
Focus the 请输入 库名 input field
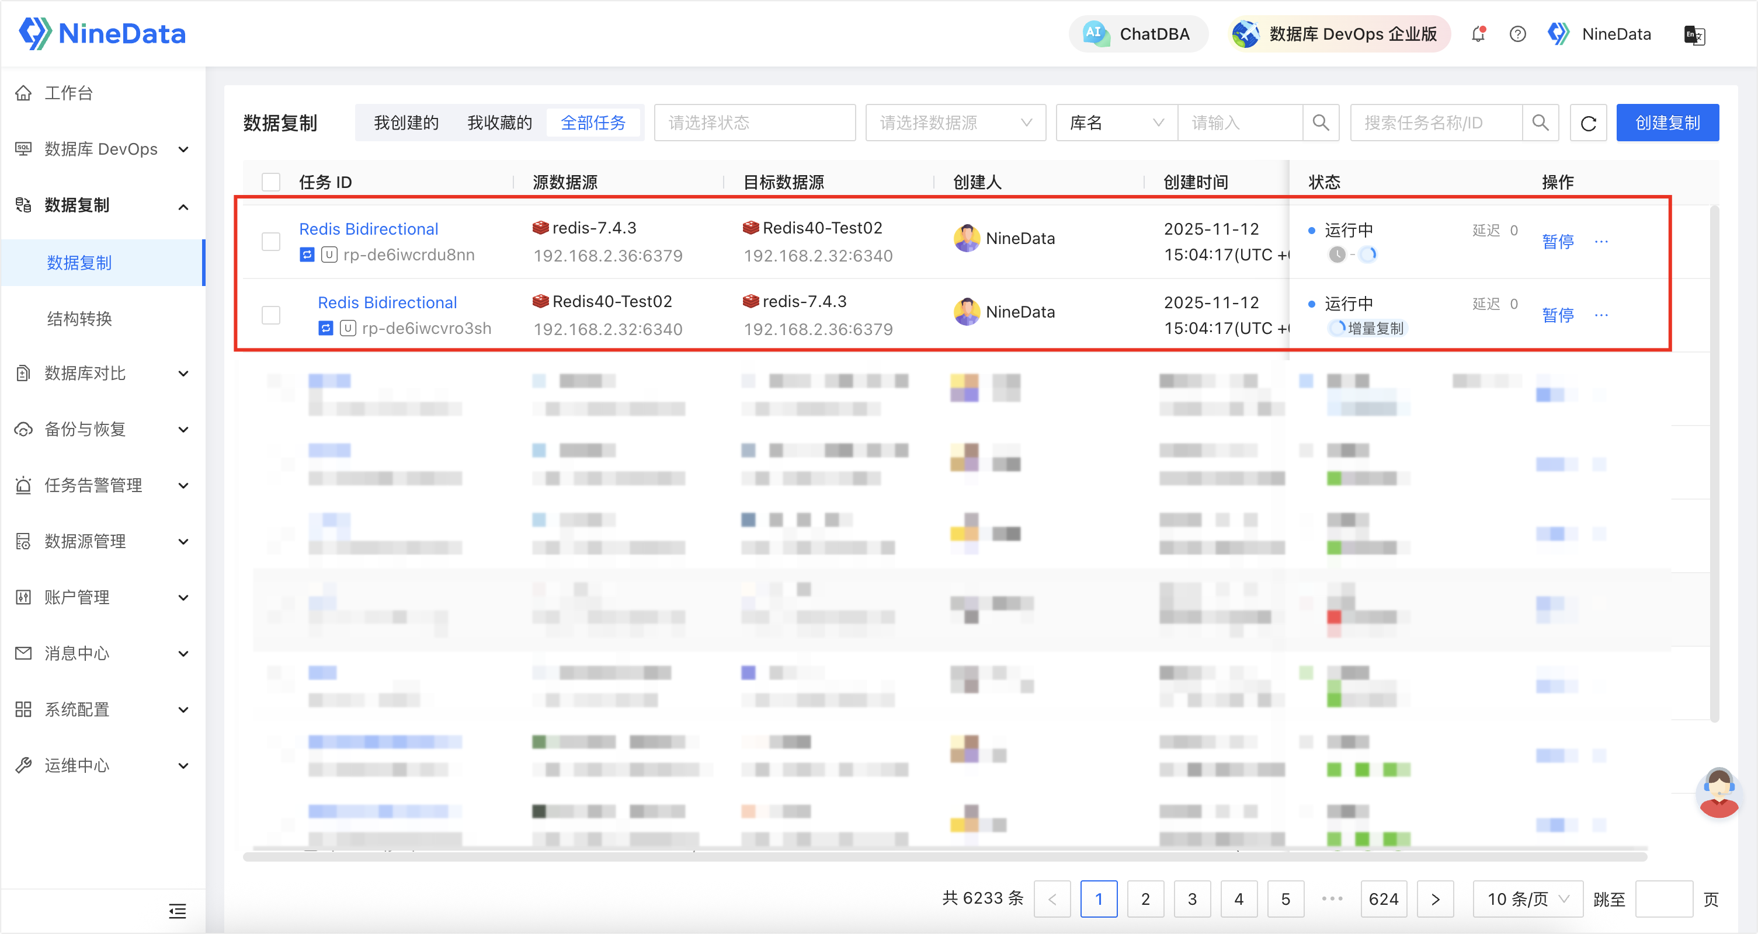pyautogui.click(x=1240, y=123)
